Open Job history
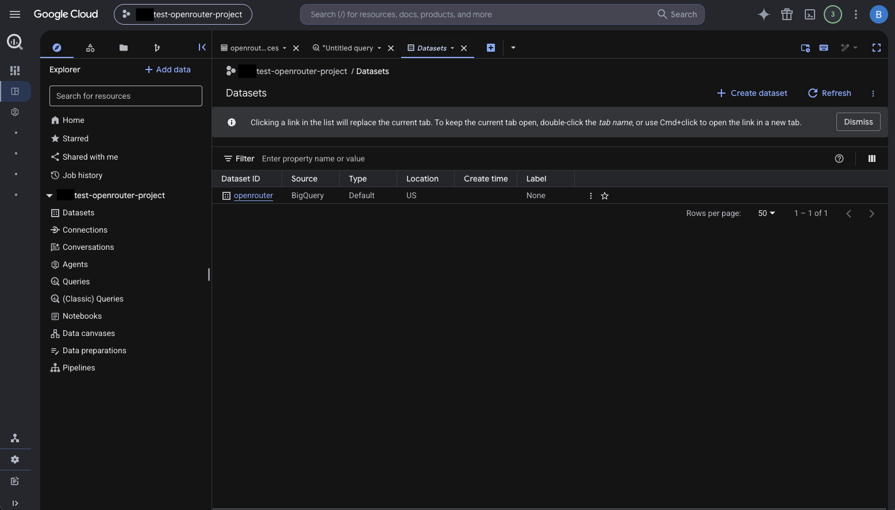 (82, 175)
